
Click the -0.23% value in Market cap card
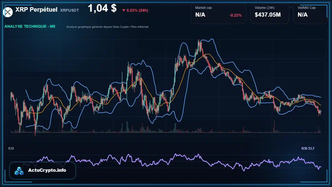coord(236,15)
